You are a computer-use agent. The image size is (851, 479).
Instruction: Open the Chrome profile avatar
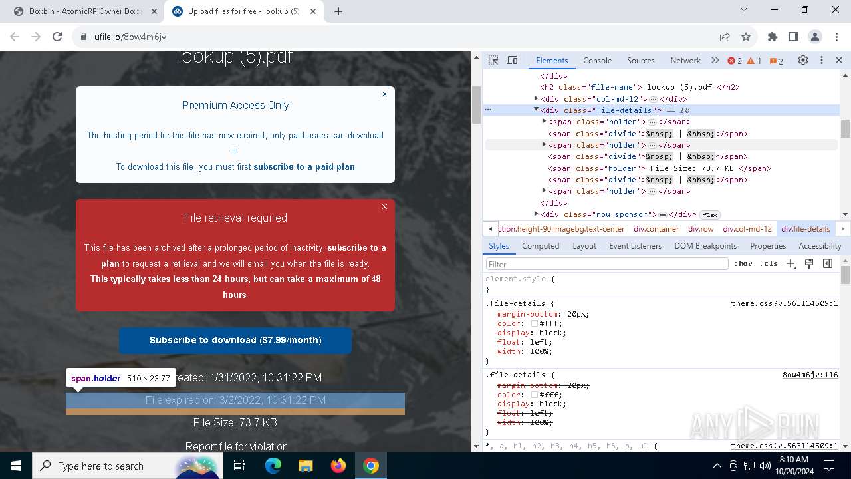pyautogui.click(x=815, y=37)
